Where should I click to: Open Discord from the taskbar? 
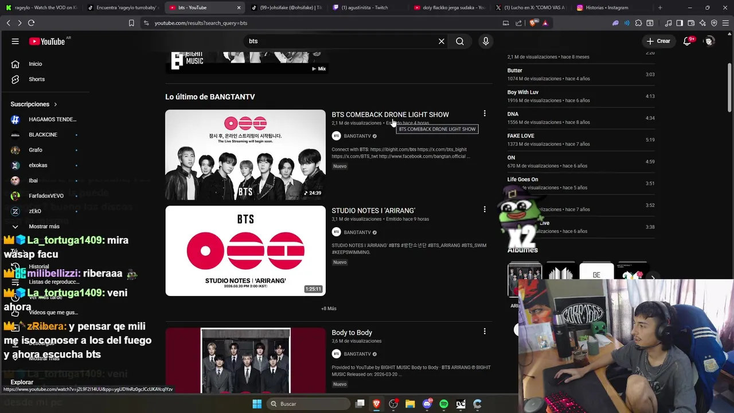tap(427, 404)
